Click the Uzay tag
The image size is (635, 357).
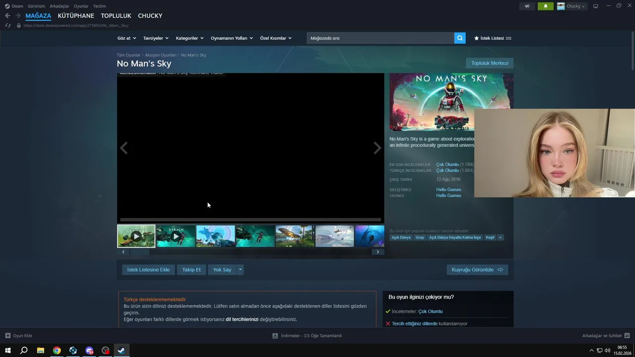[420, 238]
